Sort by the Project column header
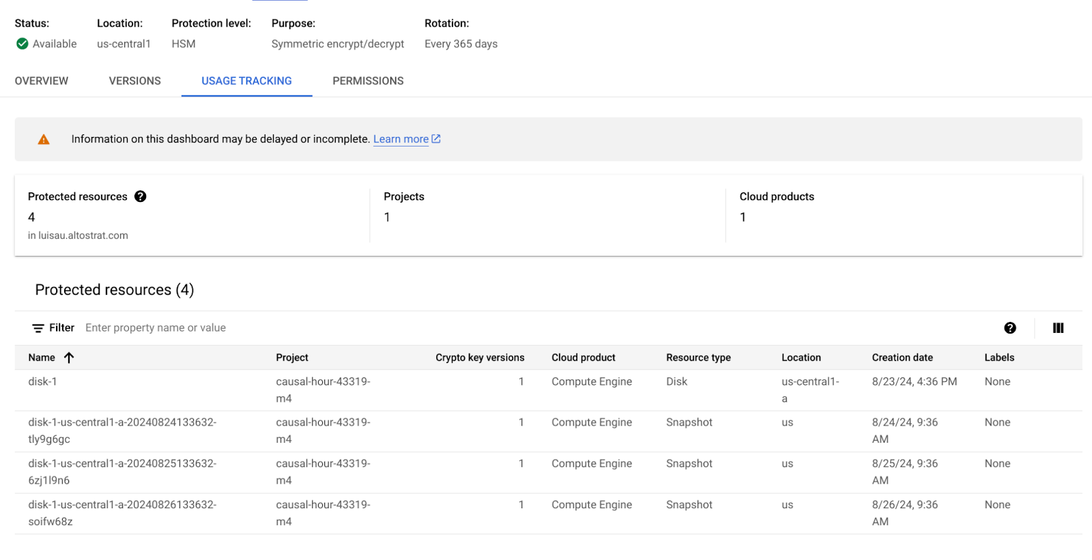The width and height of the screenshot is (1092, 560). tap(292, 357)
